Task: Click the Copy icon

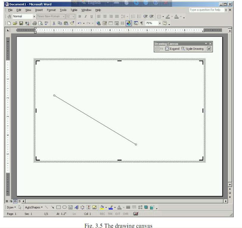Action: (x=60, y=23)
